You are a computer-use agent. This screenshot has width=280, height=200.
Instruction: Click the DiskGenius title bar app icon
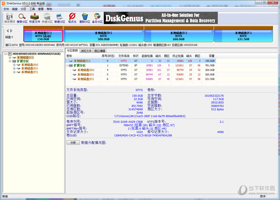tap(3, 3)
